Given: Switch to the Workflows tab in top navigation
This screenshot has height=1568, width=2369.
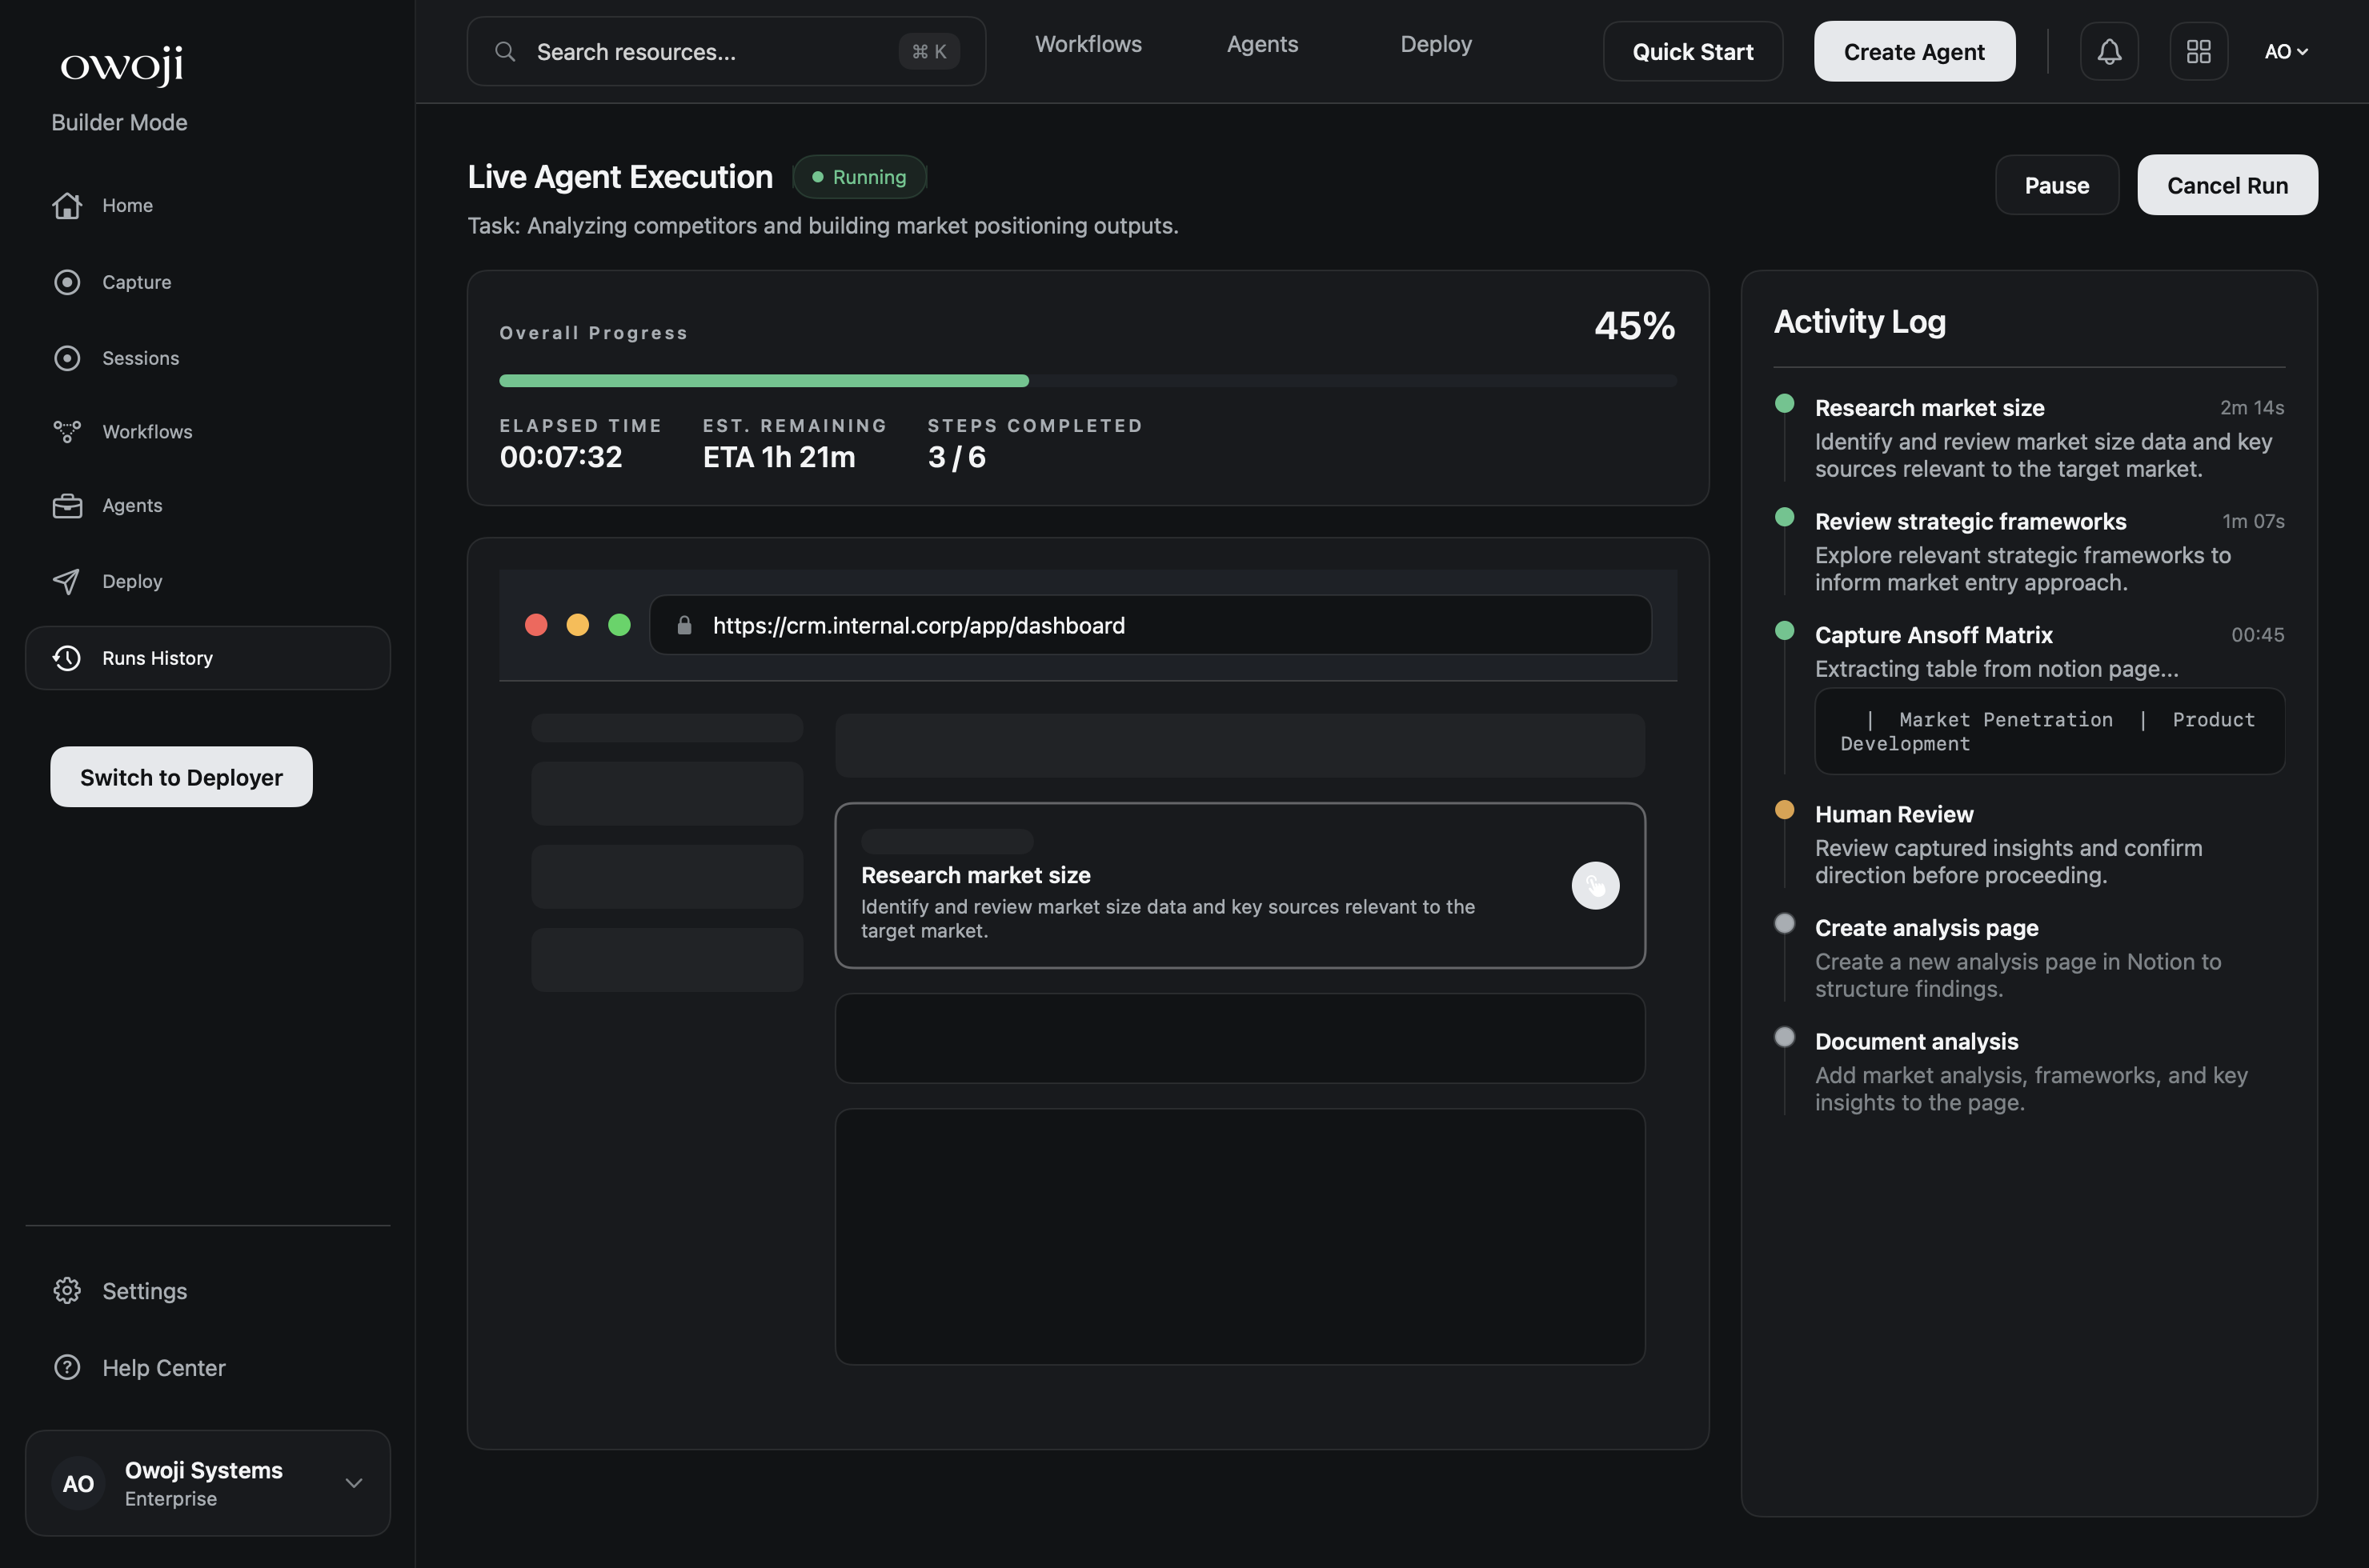Looking at the screenshot, I should click(x=1088, y=43).
